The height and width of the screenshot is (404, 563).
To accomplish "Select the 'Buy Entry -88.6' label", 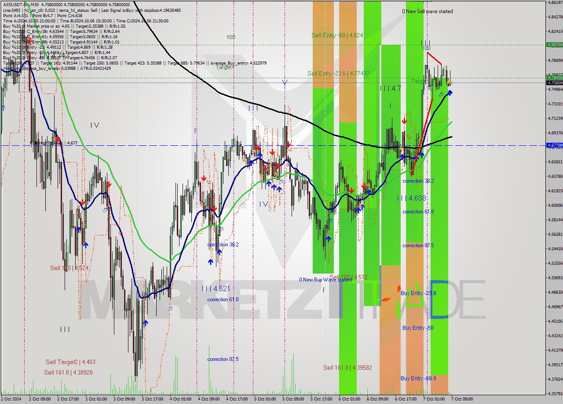I will pyautogui.click(x=418, y=378).
